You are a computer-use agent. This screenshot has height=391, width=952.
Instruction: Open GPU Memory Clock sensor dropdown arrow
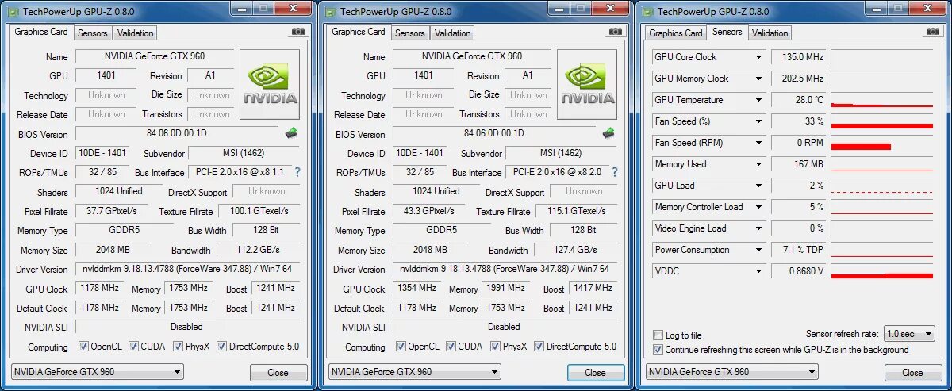click(x=759, y=79)
